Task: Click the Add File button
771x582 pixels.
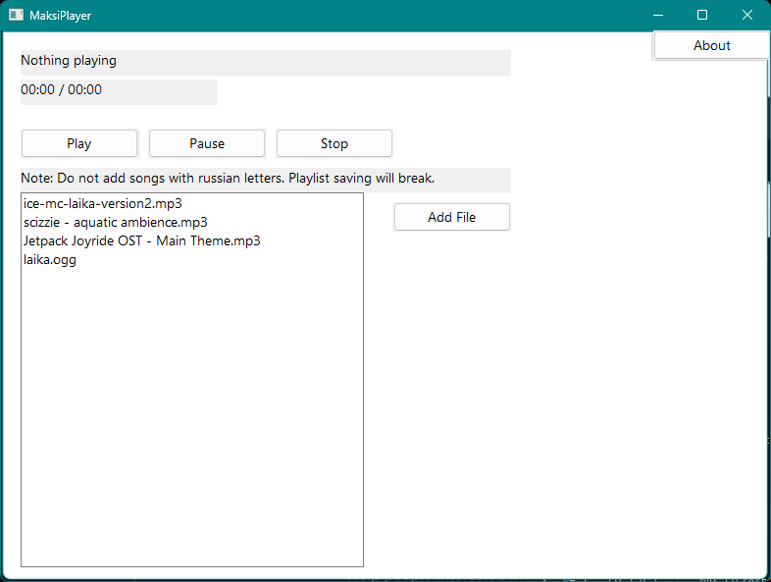Action: (452, 217)
